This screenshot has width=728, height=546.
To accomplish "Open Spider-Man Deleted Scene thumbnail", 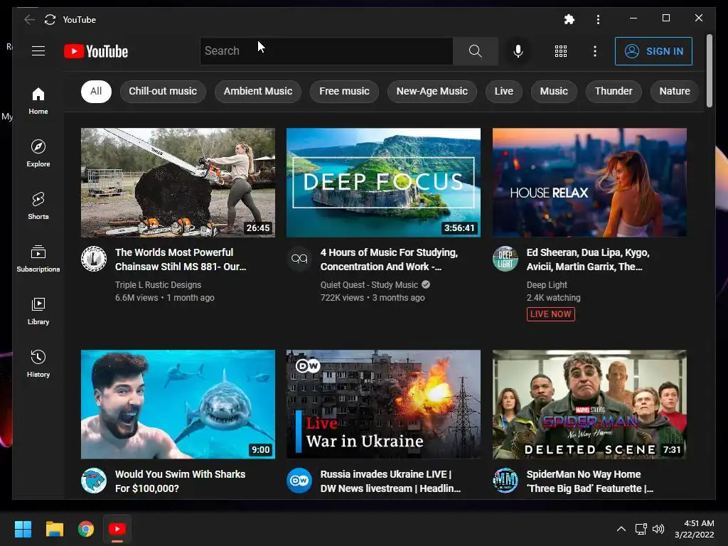I will 589,405.
